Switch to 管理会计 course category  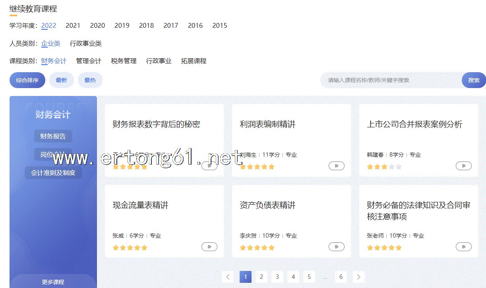(x=89, y=61)
